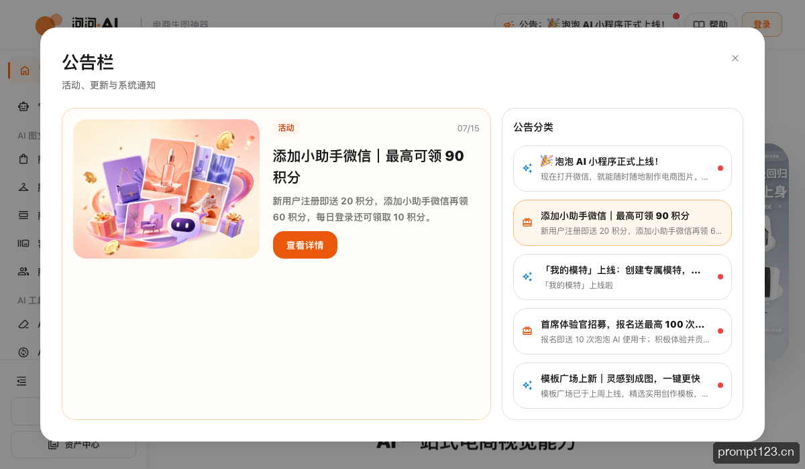Click the subtitle 活动、更新与系统通知
This screenshot has width=805, height=469.
[x=109, y=86]
